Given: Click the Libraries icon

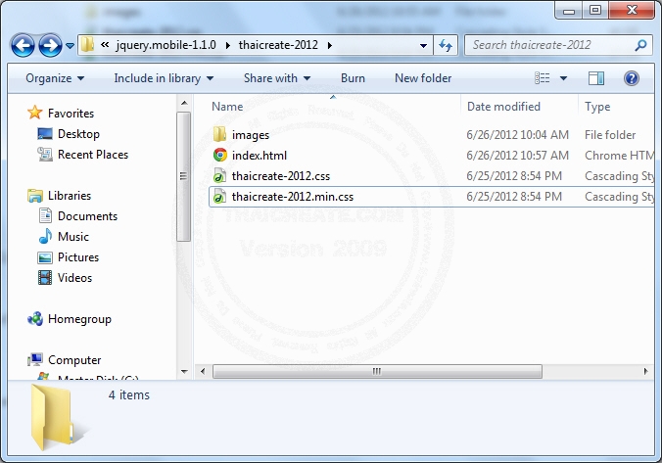Looking at the screenshot, I should [34, 196].
